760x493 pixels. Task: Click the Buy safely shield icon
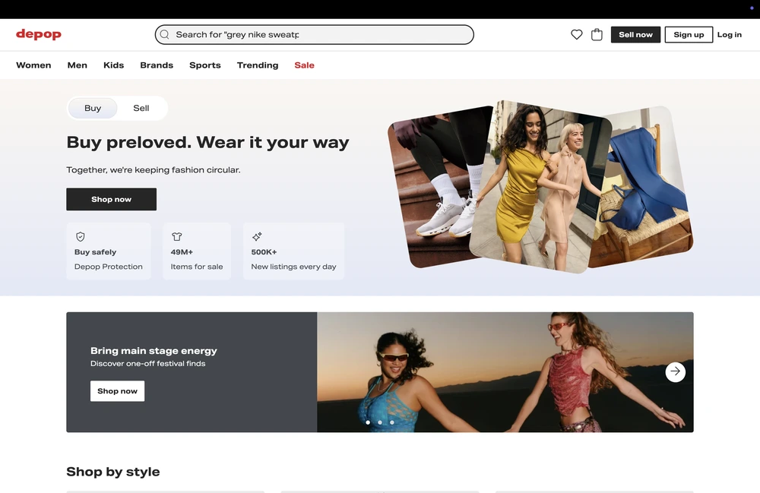[x=81, y=236]
